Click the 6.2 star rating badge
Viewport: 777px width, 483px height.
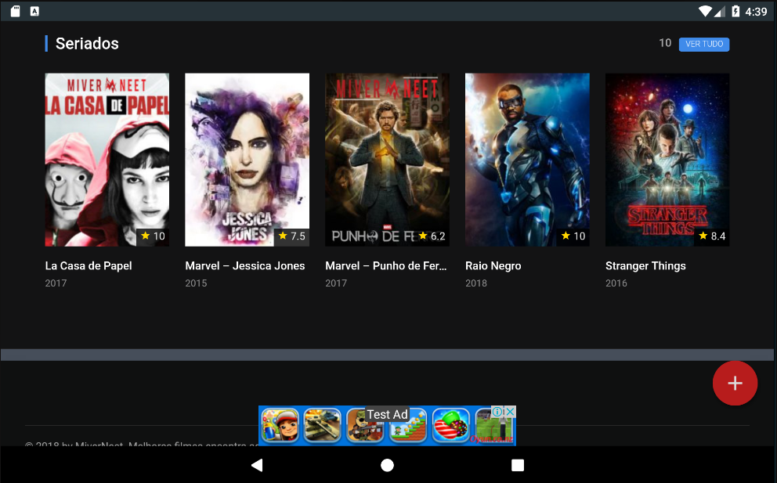pos(432,236)
